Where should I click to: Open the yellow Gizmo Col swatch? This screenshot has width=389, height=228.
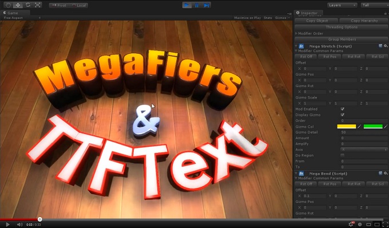click(346, 127)
